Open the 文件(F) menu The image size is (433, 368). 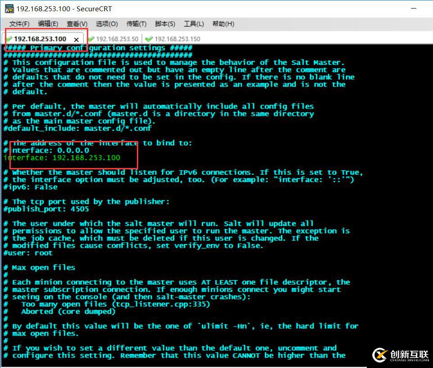click(19, 24)
